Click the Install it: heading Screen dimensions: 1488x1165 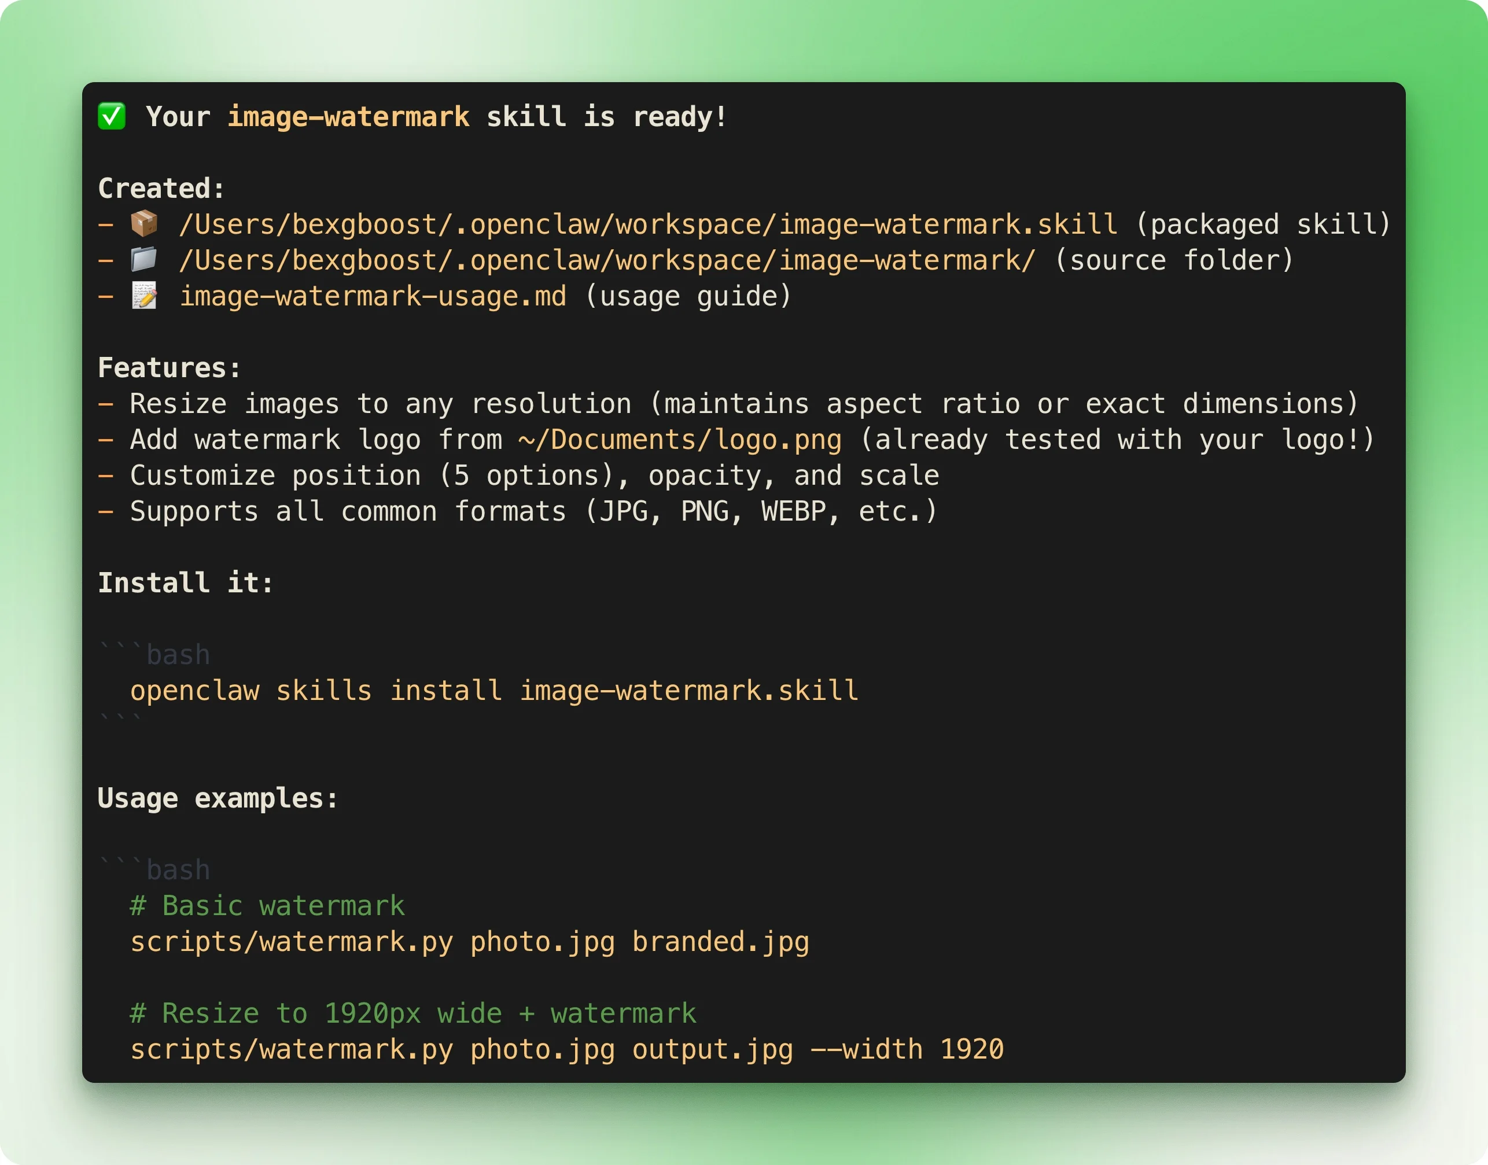tap(185, 583)
